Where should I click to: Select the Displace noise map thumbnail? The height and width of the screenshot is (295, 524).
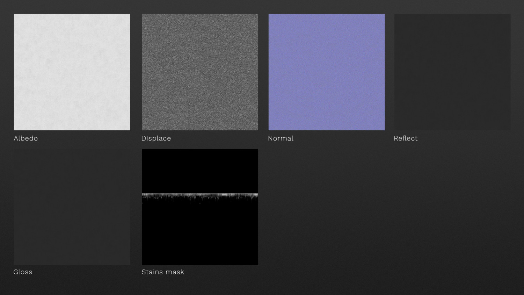[200, 72]
